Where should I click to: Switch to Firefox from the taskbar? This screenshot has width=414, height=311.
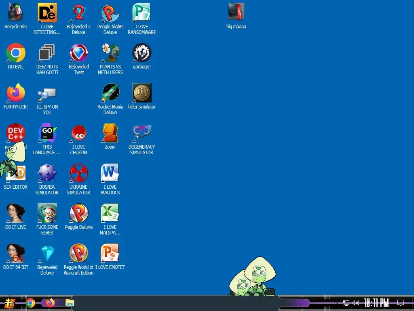coord(50,303)
